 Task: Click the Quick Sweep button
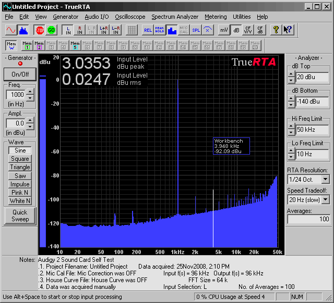pos(20,216)
